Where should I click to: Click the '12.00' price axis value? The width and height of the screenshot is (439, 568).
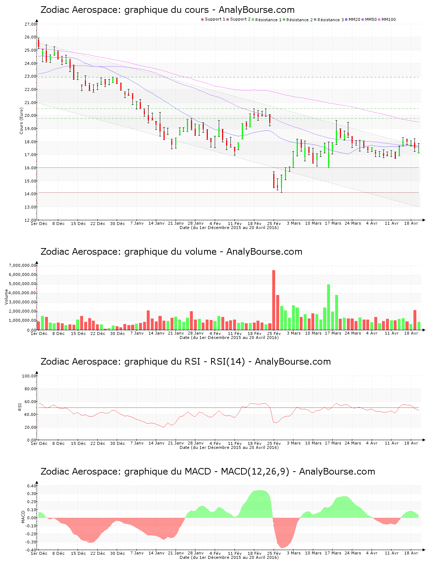tap(30, 220)
